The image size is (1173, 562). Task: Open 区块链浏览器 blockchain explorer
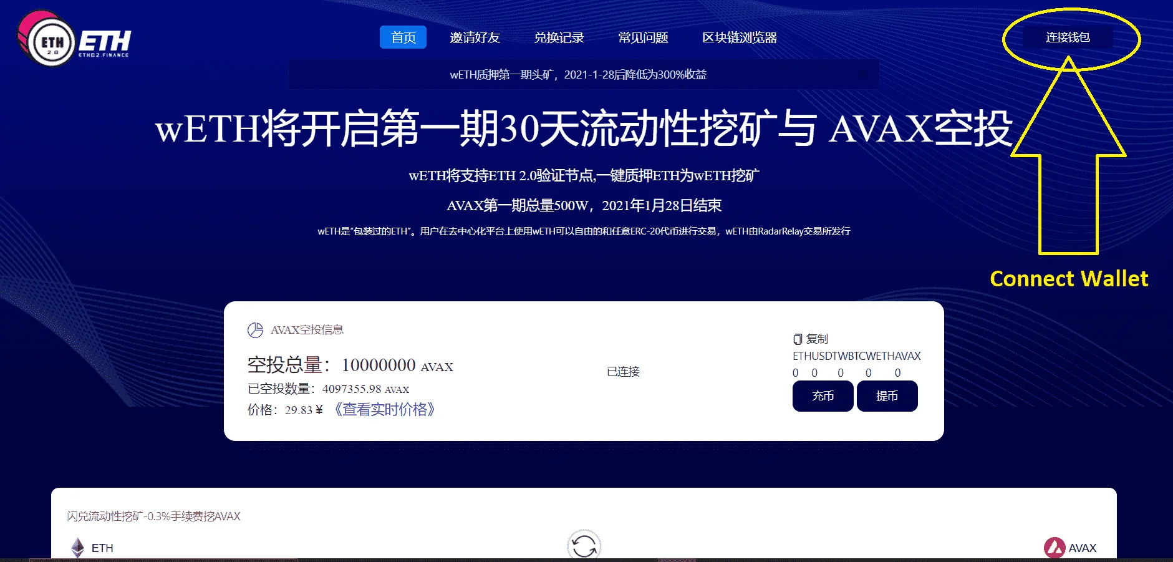coord(740,37)
